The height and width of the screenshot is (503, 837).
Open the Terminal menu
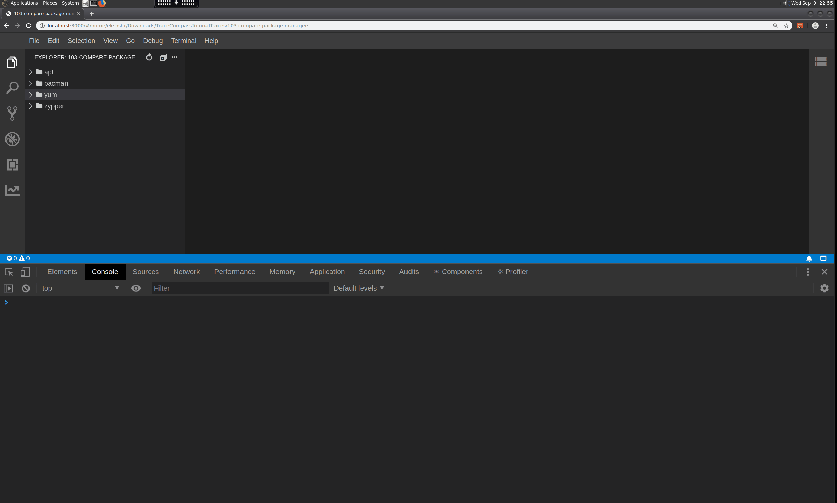point(184,41)
